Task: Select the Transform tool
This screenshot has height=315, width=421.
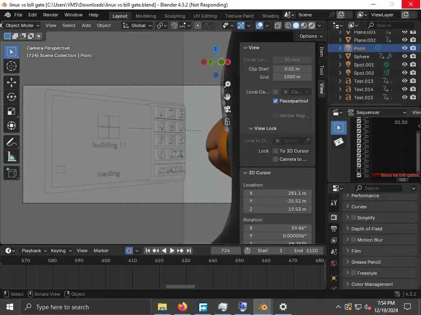Action: tap(11, 126)
